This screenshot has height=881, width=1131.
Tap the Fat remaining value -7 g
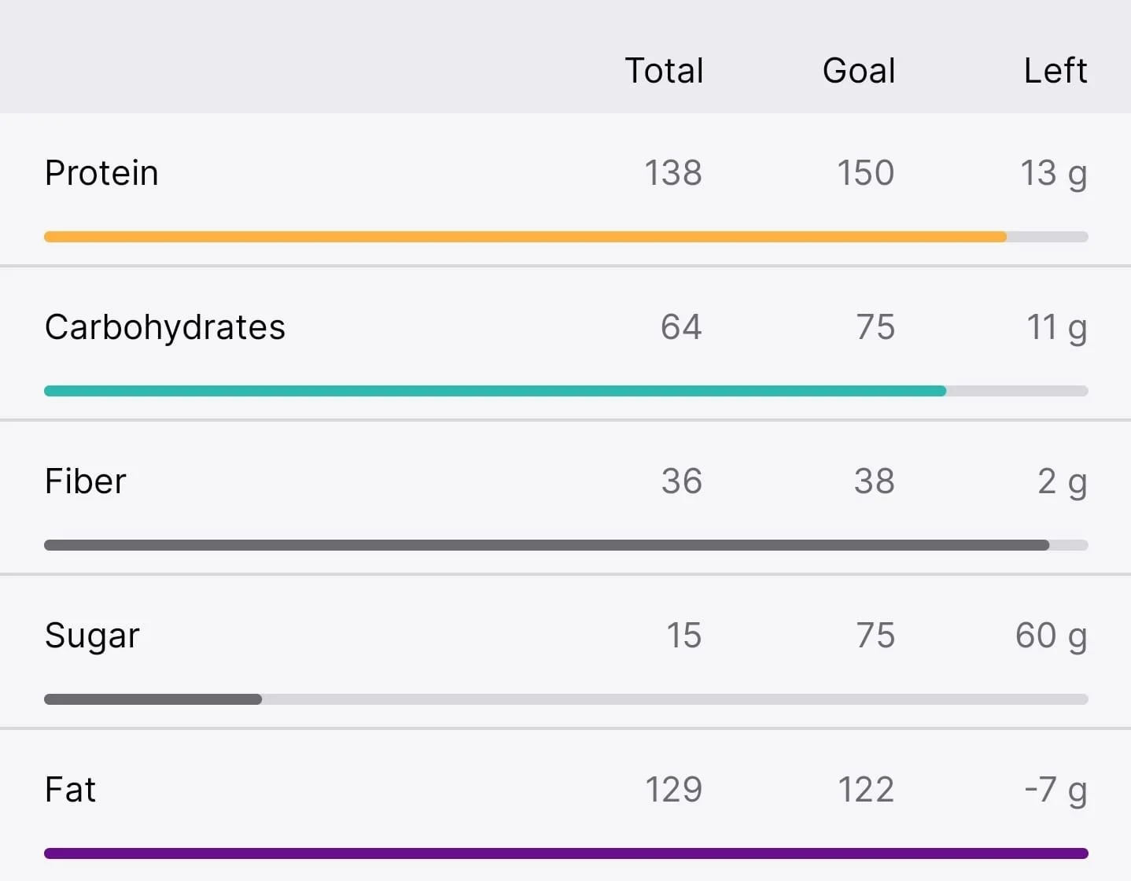1055,791
